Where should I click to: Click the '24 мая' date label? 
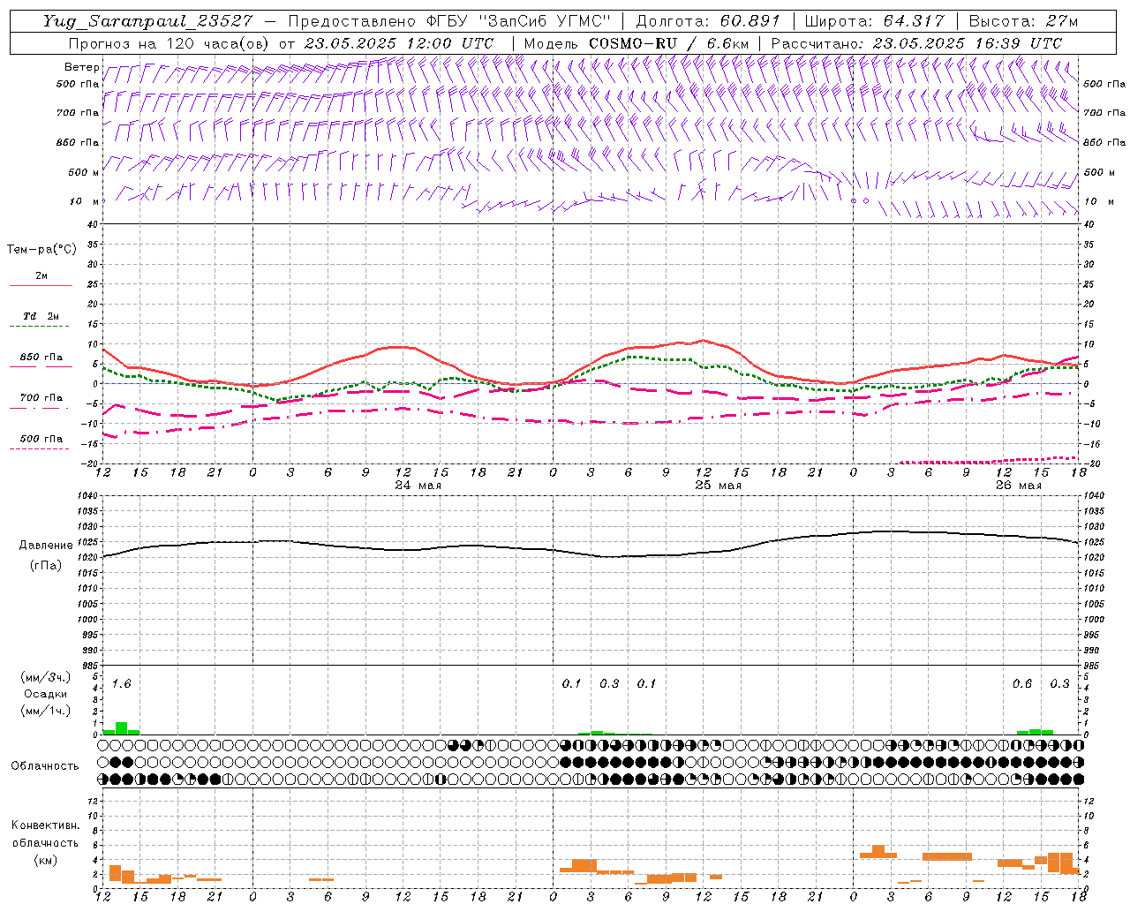(418, 486)
